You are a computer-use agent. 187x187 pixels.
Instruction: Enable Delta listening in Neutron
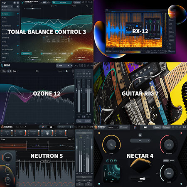[x=3, y=139]
